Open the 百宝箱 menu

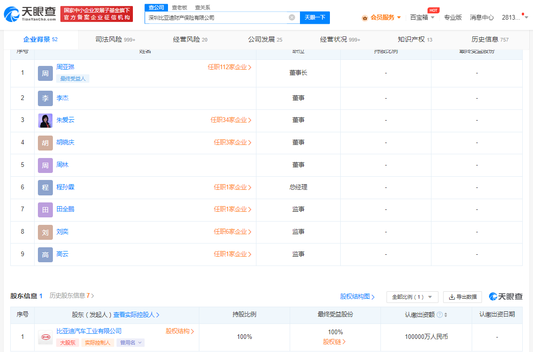(422, 17)
